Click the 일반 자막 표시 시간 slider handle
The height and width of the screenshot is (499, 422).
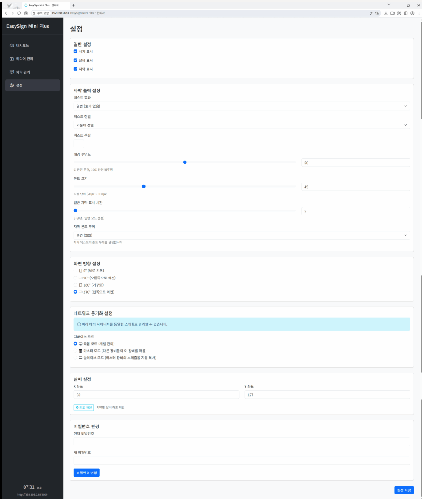75,211
